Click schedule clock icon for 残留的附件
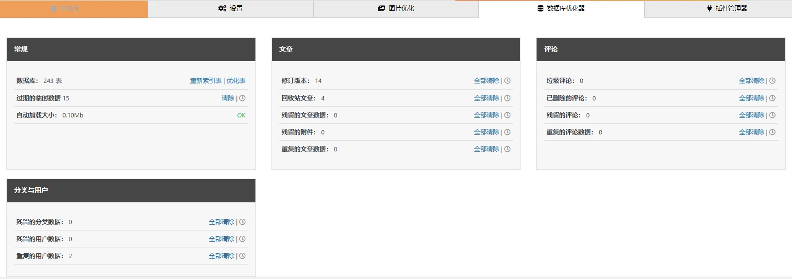 coord(507,132)
